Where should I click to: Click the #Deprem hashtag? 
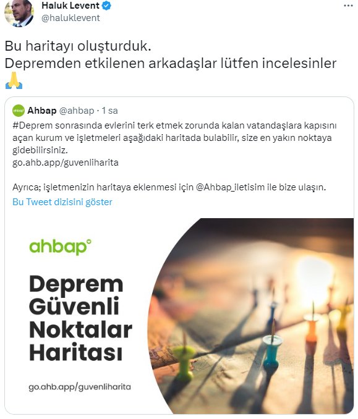[29, 125]
